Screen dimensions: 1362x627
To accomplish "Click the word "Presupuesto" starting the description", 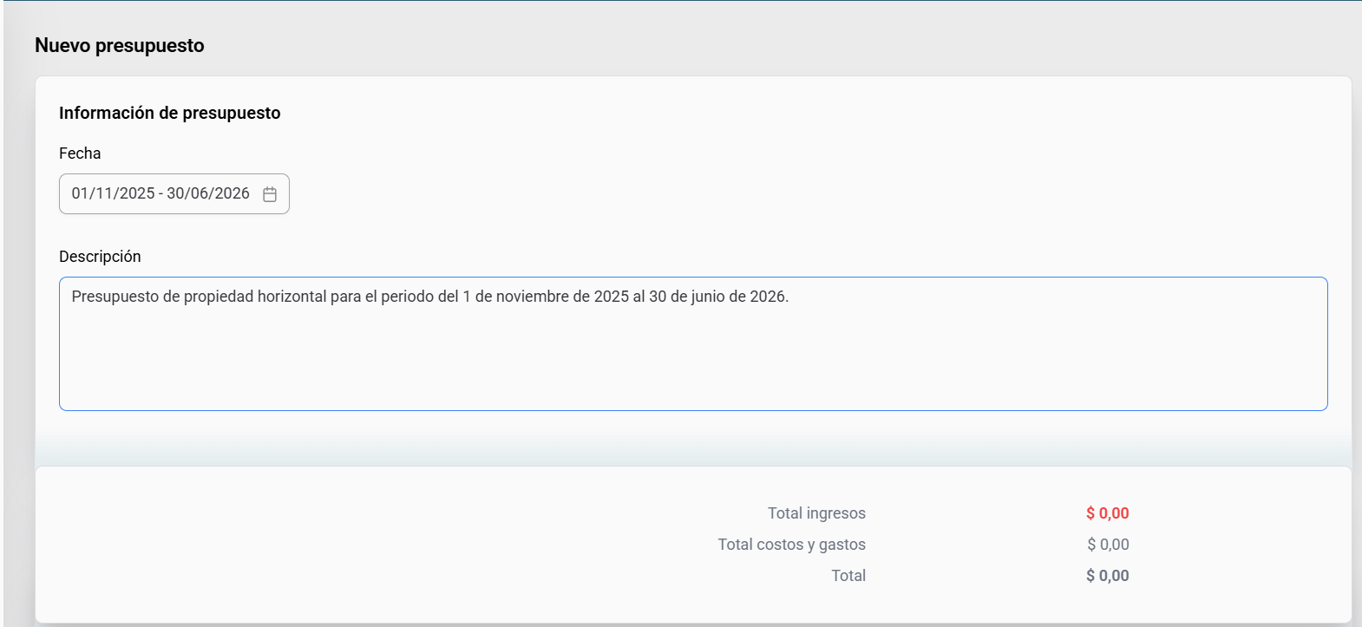I will tap(115, 297).
